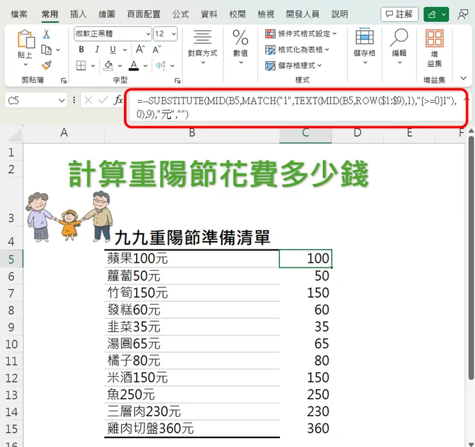Switch to the 頁面配置 tab
Image resolution: width=475 pixels, height=447 pixels.
coord(144,14)
